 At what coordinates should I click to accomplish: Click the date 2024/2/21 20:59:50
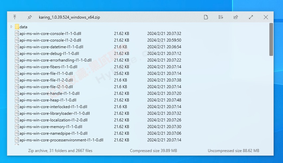(164, 40)
